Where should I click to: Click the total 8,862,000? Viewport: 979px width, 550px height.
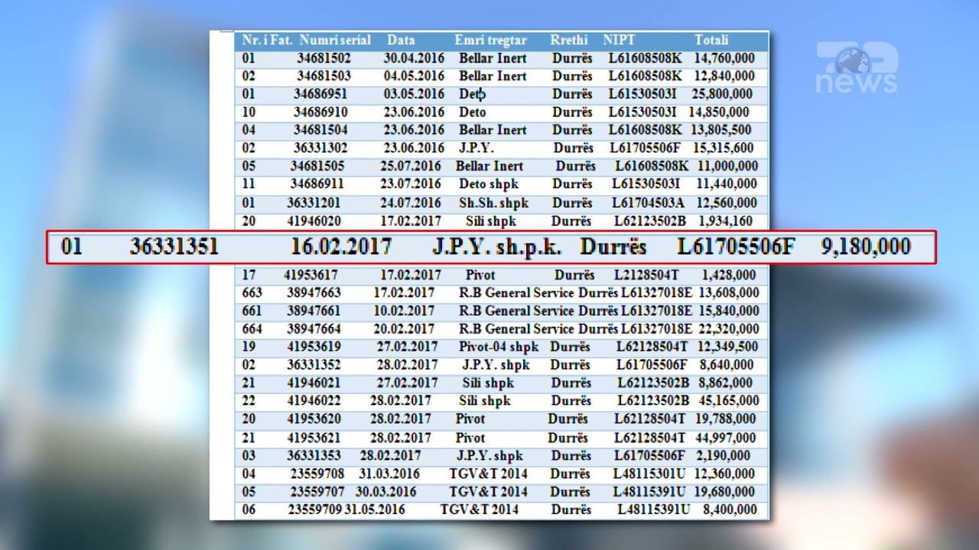click(x=726, y=383)
